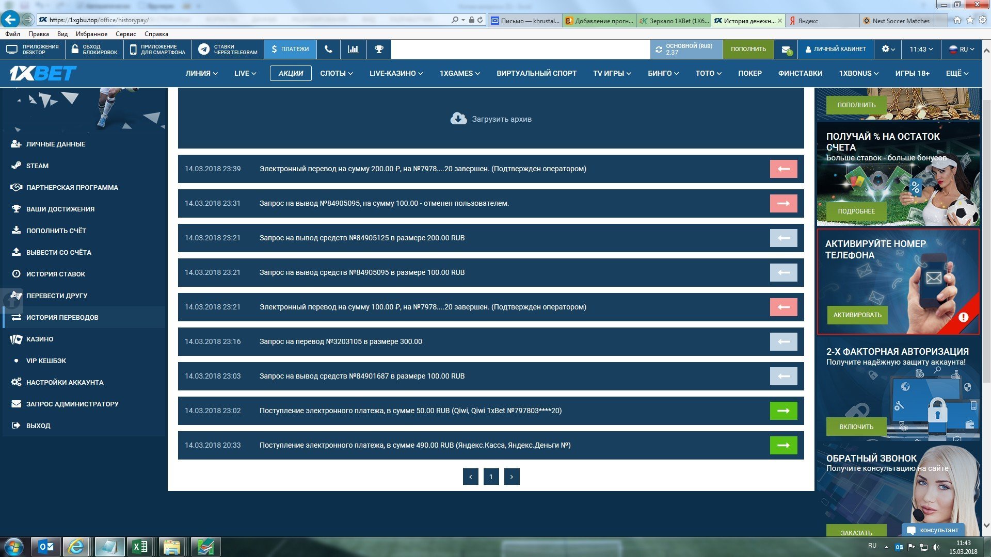The image size is (991, 557).
Task: Expand the settings gear dropdown
Action: coord(888,49)
